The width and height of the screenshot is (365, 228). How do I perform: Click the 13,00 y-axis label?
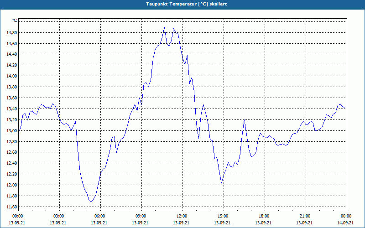[11, 131]
